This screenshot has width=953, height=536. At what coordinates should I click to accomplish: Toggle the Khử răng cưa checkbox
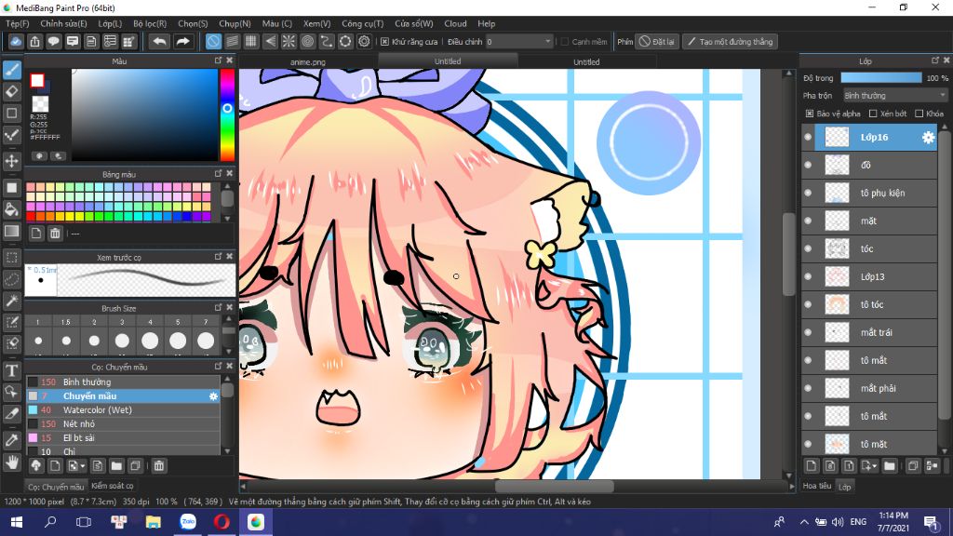click(384, 41)
